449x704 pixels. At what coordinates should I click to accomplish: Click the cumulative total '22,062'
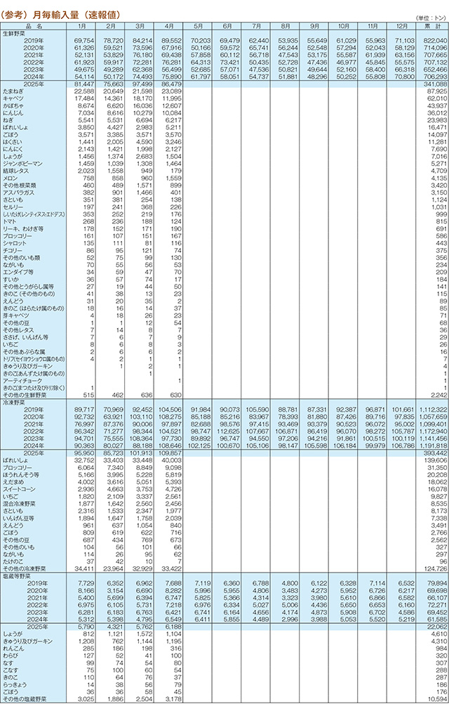coord(437,626)
